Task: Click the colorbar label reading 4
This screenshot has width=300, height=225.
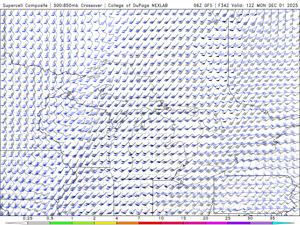Action: click(117, 218)
